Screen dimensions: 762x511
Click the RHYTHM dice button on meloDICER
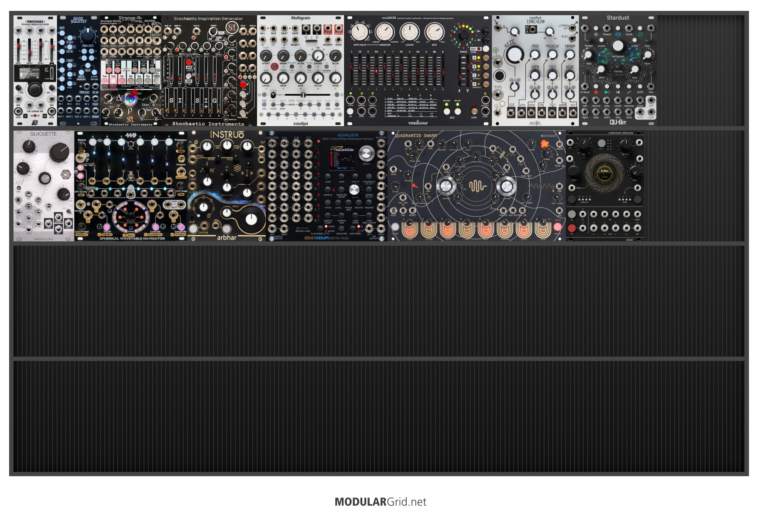(x=447, y=111)
